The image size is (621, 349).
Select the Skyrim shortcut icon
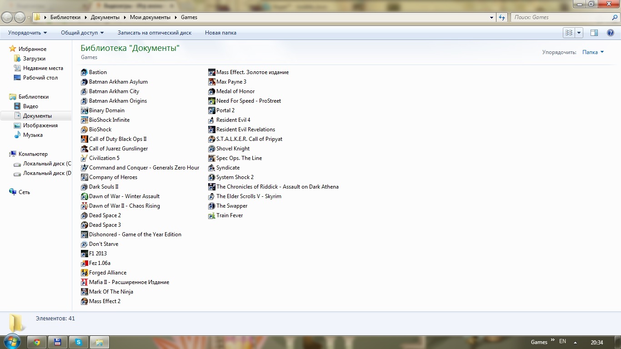[211, 196]
